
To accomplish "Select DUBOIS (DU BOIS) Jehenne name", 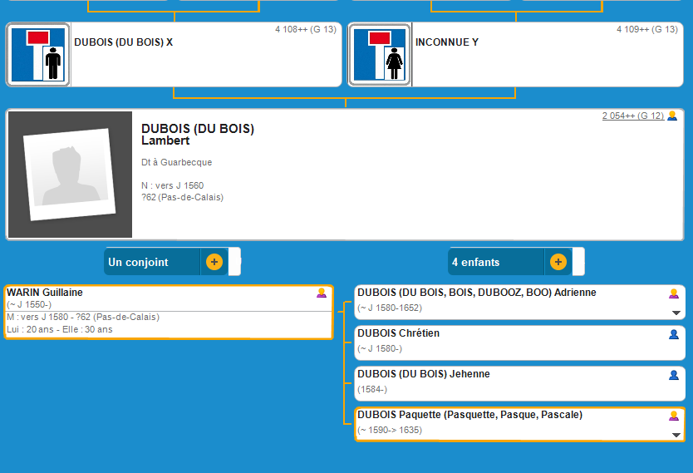I will (x=423, y=374).
